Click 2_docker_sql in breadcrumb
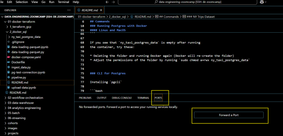This screenshot has height=136, width=283. point(117,17)
